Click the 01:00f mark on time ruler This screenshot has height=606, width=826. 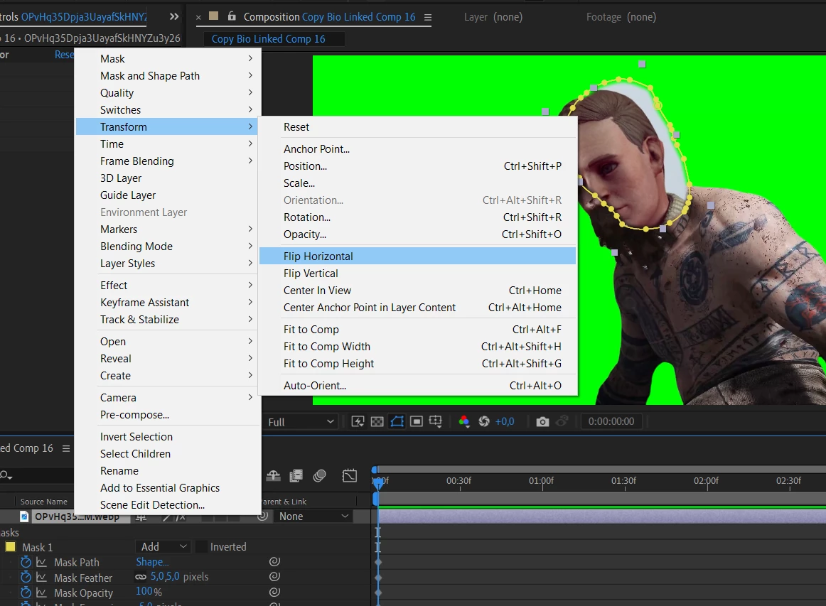542,481
